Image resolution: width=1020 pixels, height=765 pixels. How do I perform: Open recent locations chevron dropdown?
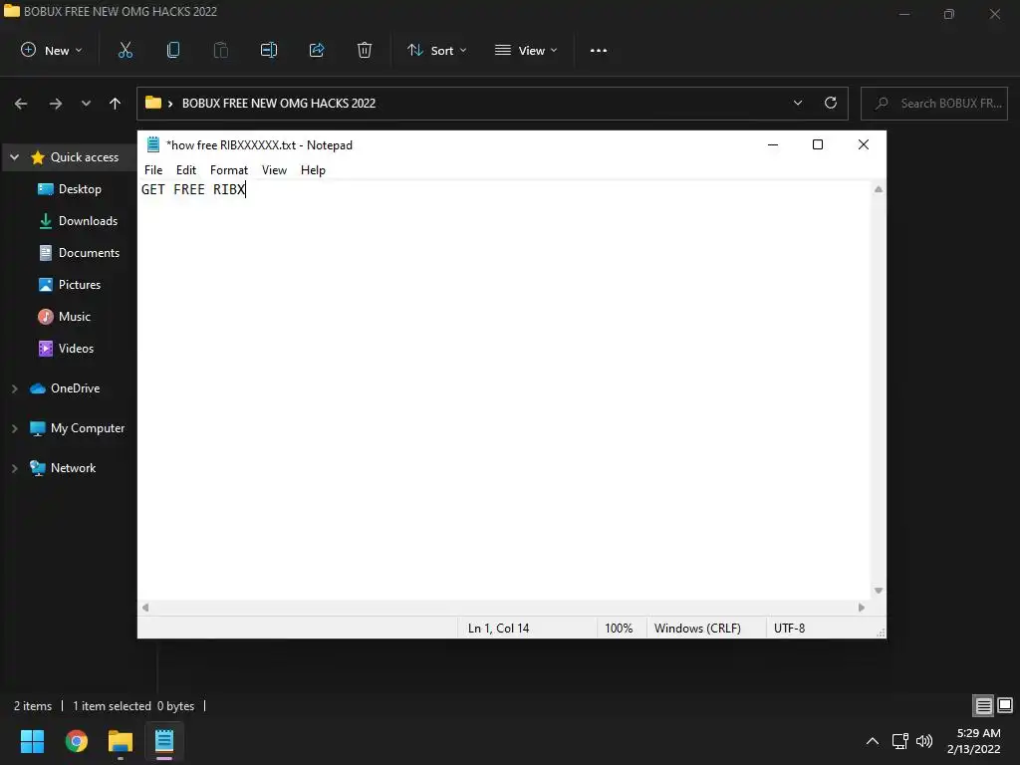pos(86,104)
